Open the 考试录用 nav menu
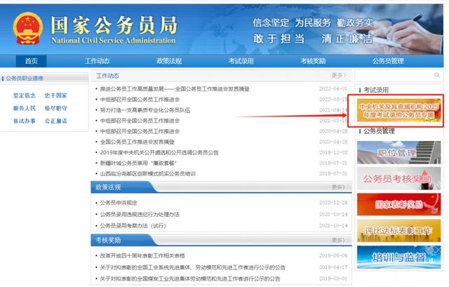449x287 pixels. click(x=241, y=61)
